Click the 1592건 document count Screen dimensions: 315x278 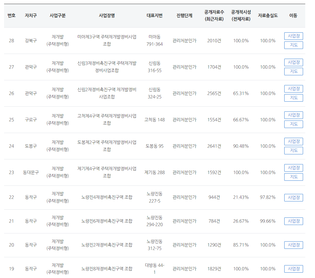click(x=214, y=172)
